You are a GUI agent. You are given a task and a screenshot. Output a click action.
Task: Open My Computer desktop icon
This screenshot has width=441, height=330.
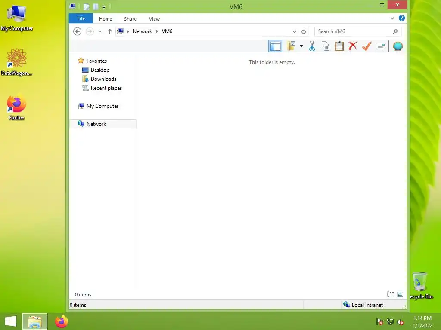(x=17, y=18)
